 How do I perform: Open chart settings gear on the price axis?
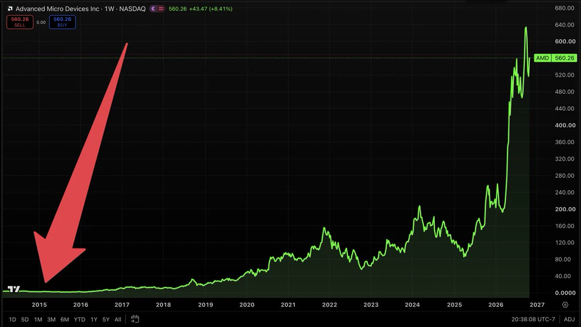click(x=565, y=305)
